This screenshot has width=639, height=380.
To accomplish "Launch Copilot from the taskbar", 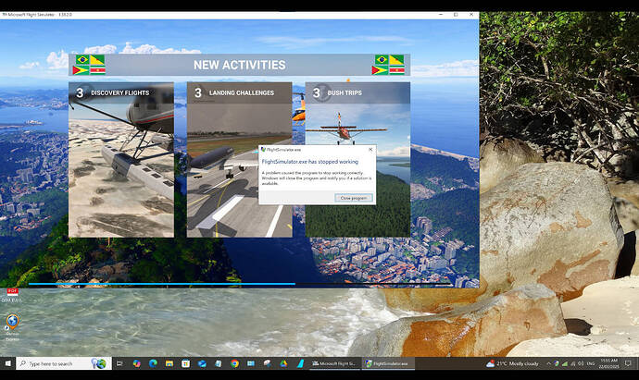I will click(136, 363).
